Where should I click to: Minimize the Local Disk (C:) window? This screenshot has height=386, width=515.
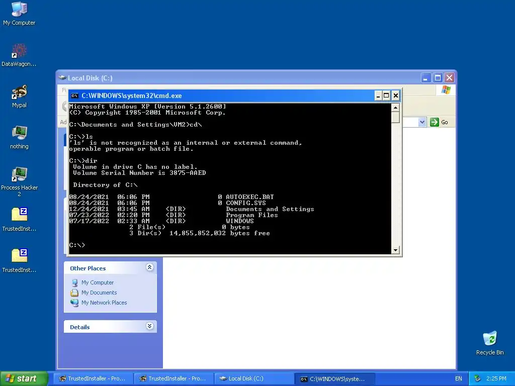[x=425, y=78]
